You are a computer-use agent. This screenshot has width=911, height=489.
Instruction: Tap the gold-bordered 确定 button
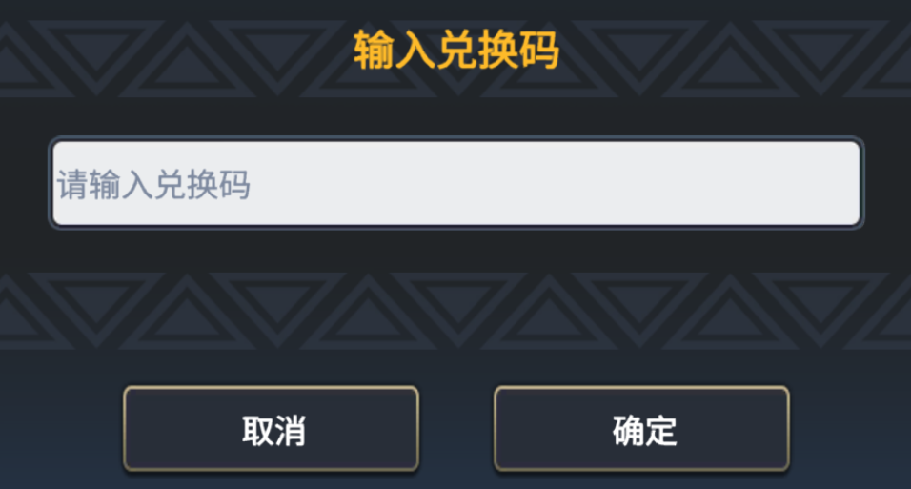coord(641,429)
